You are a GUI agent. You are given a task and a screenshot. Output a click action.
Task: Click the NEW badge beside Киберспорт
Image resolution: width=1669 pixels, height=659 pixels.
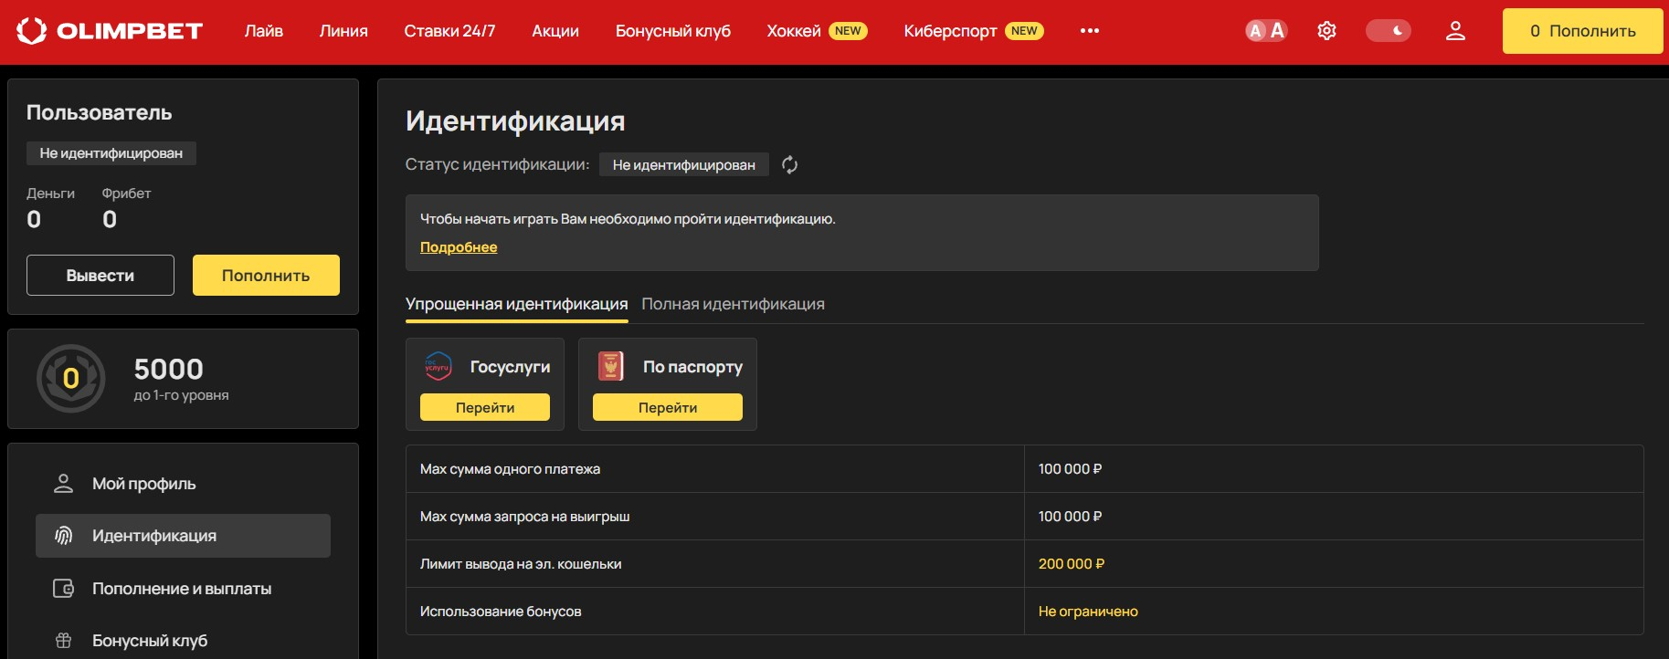1024,31
